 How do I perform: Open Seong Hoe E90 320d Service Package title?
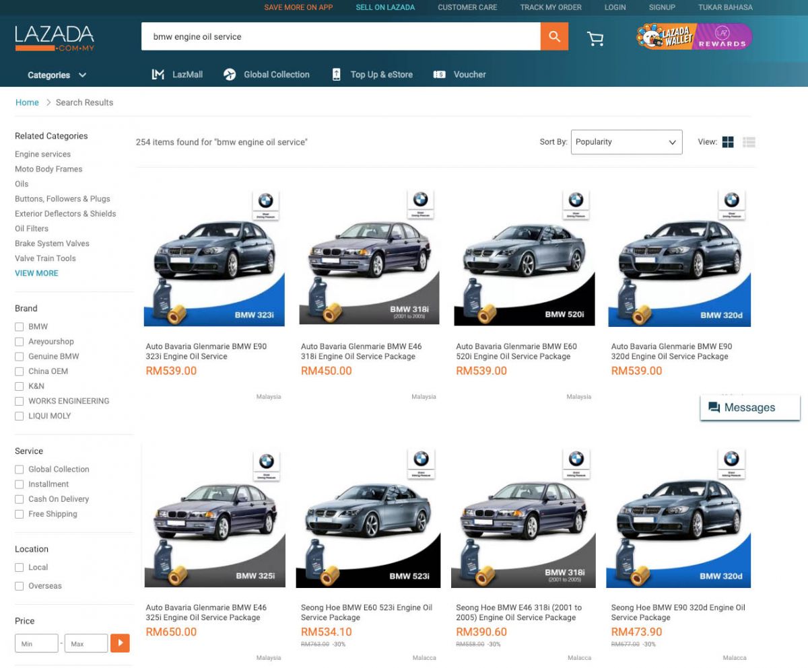tap(678, 612)
